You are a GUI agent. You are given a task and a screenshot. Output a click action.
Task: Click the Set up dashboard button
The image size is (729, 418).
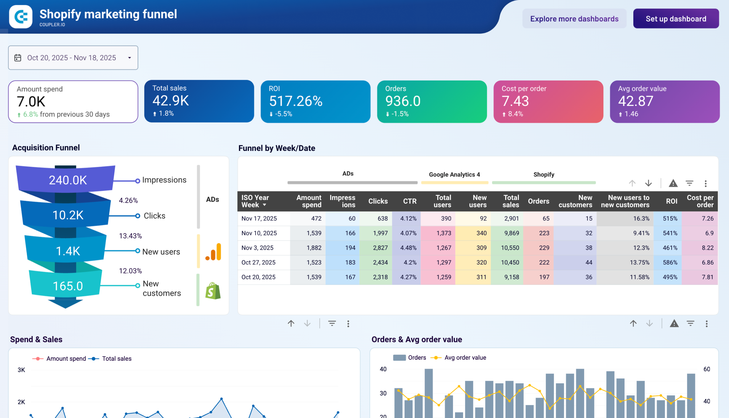[x=675, y=19]
